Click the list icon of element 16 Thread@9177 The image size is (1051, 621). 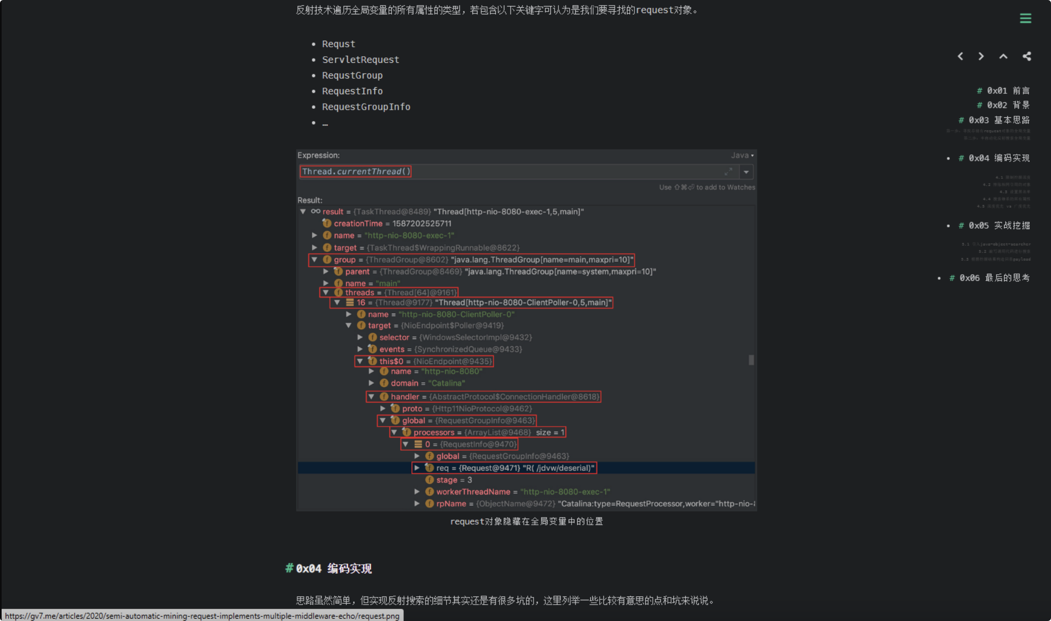[x=349, y=302]
